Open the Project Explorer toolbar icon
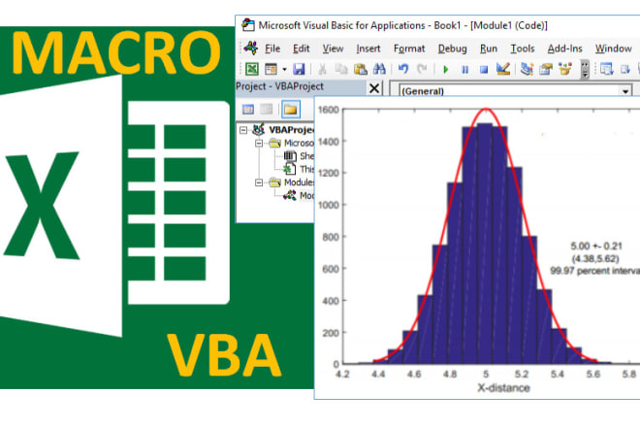Screen dimensions: 640x427 pos(527,69)
